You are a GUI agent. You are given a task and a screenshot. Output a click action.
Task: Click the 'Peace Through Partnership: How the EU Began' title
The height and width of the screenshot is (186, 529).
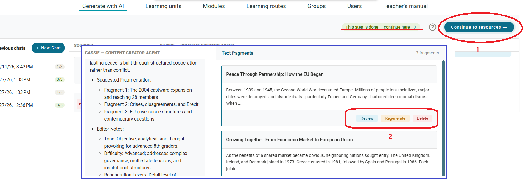coord(275,74)
